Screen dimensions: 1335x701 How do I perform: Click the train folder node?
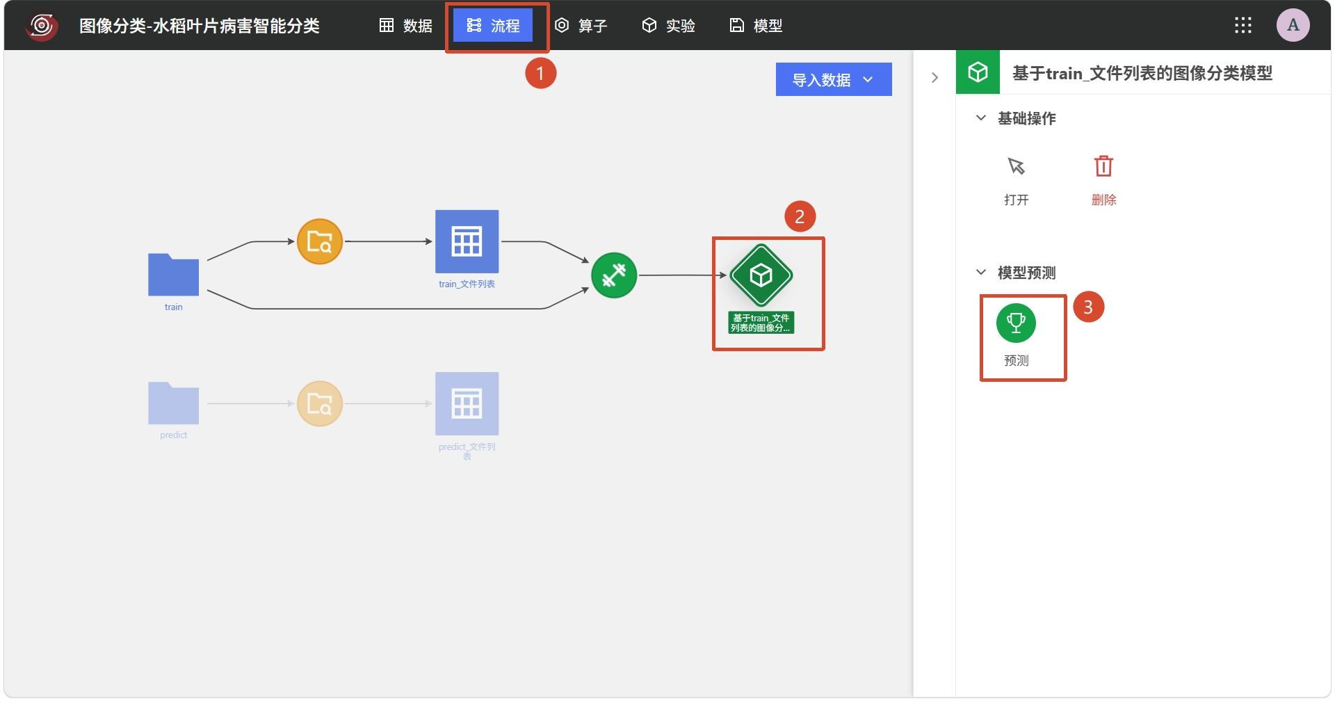173,275
